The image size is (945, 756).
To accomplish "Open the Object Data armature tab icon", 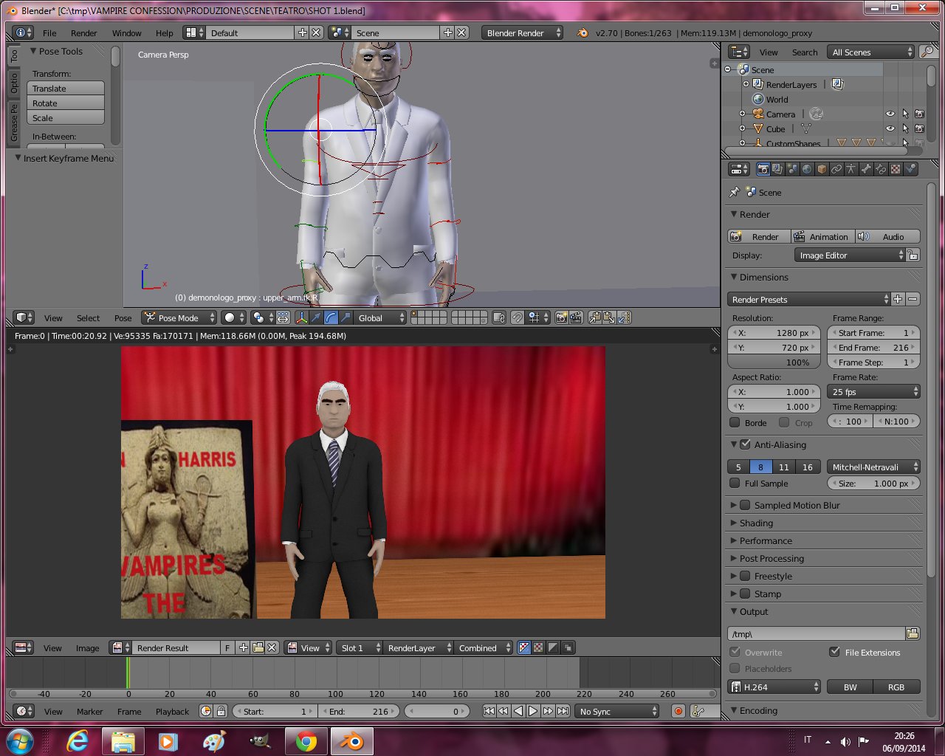I will coord(851,169).
